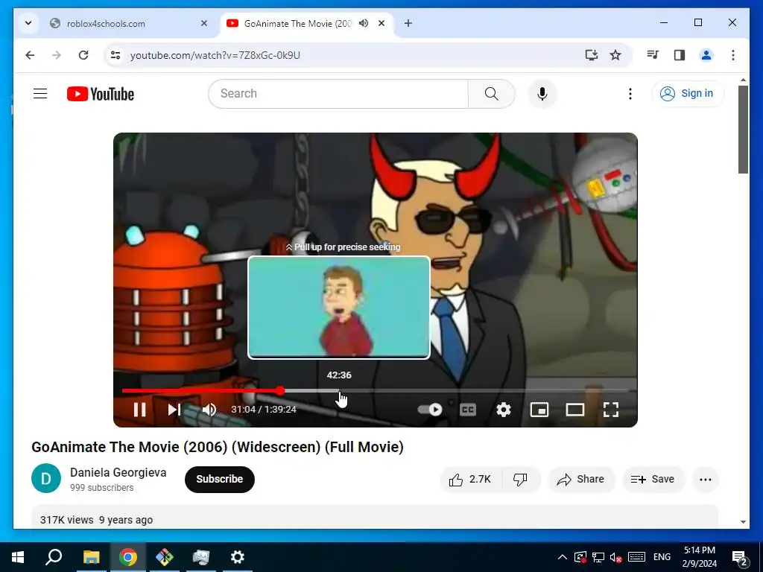Reload the current page
The height and width of the screenshot is (572, 763).
point(83,55)
